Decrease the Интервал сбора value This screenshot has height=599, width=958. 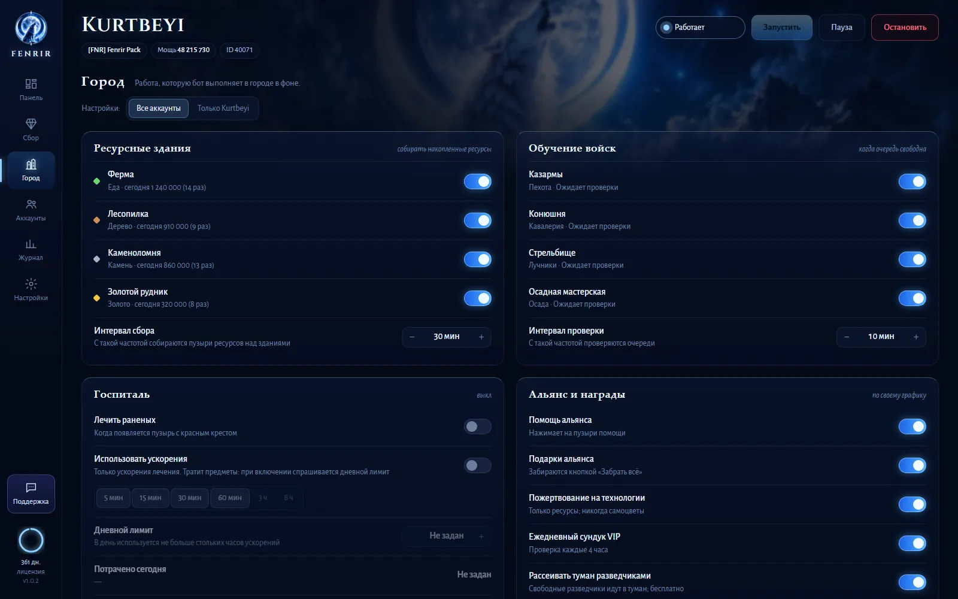[412, 337]
